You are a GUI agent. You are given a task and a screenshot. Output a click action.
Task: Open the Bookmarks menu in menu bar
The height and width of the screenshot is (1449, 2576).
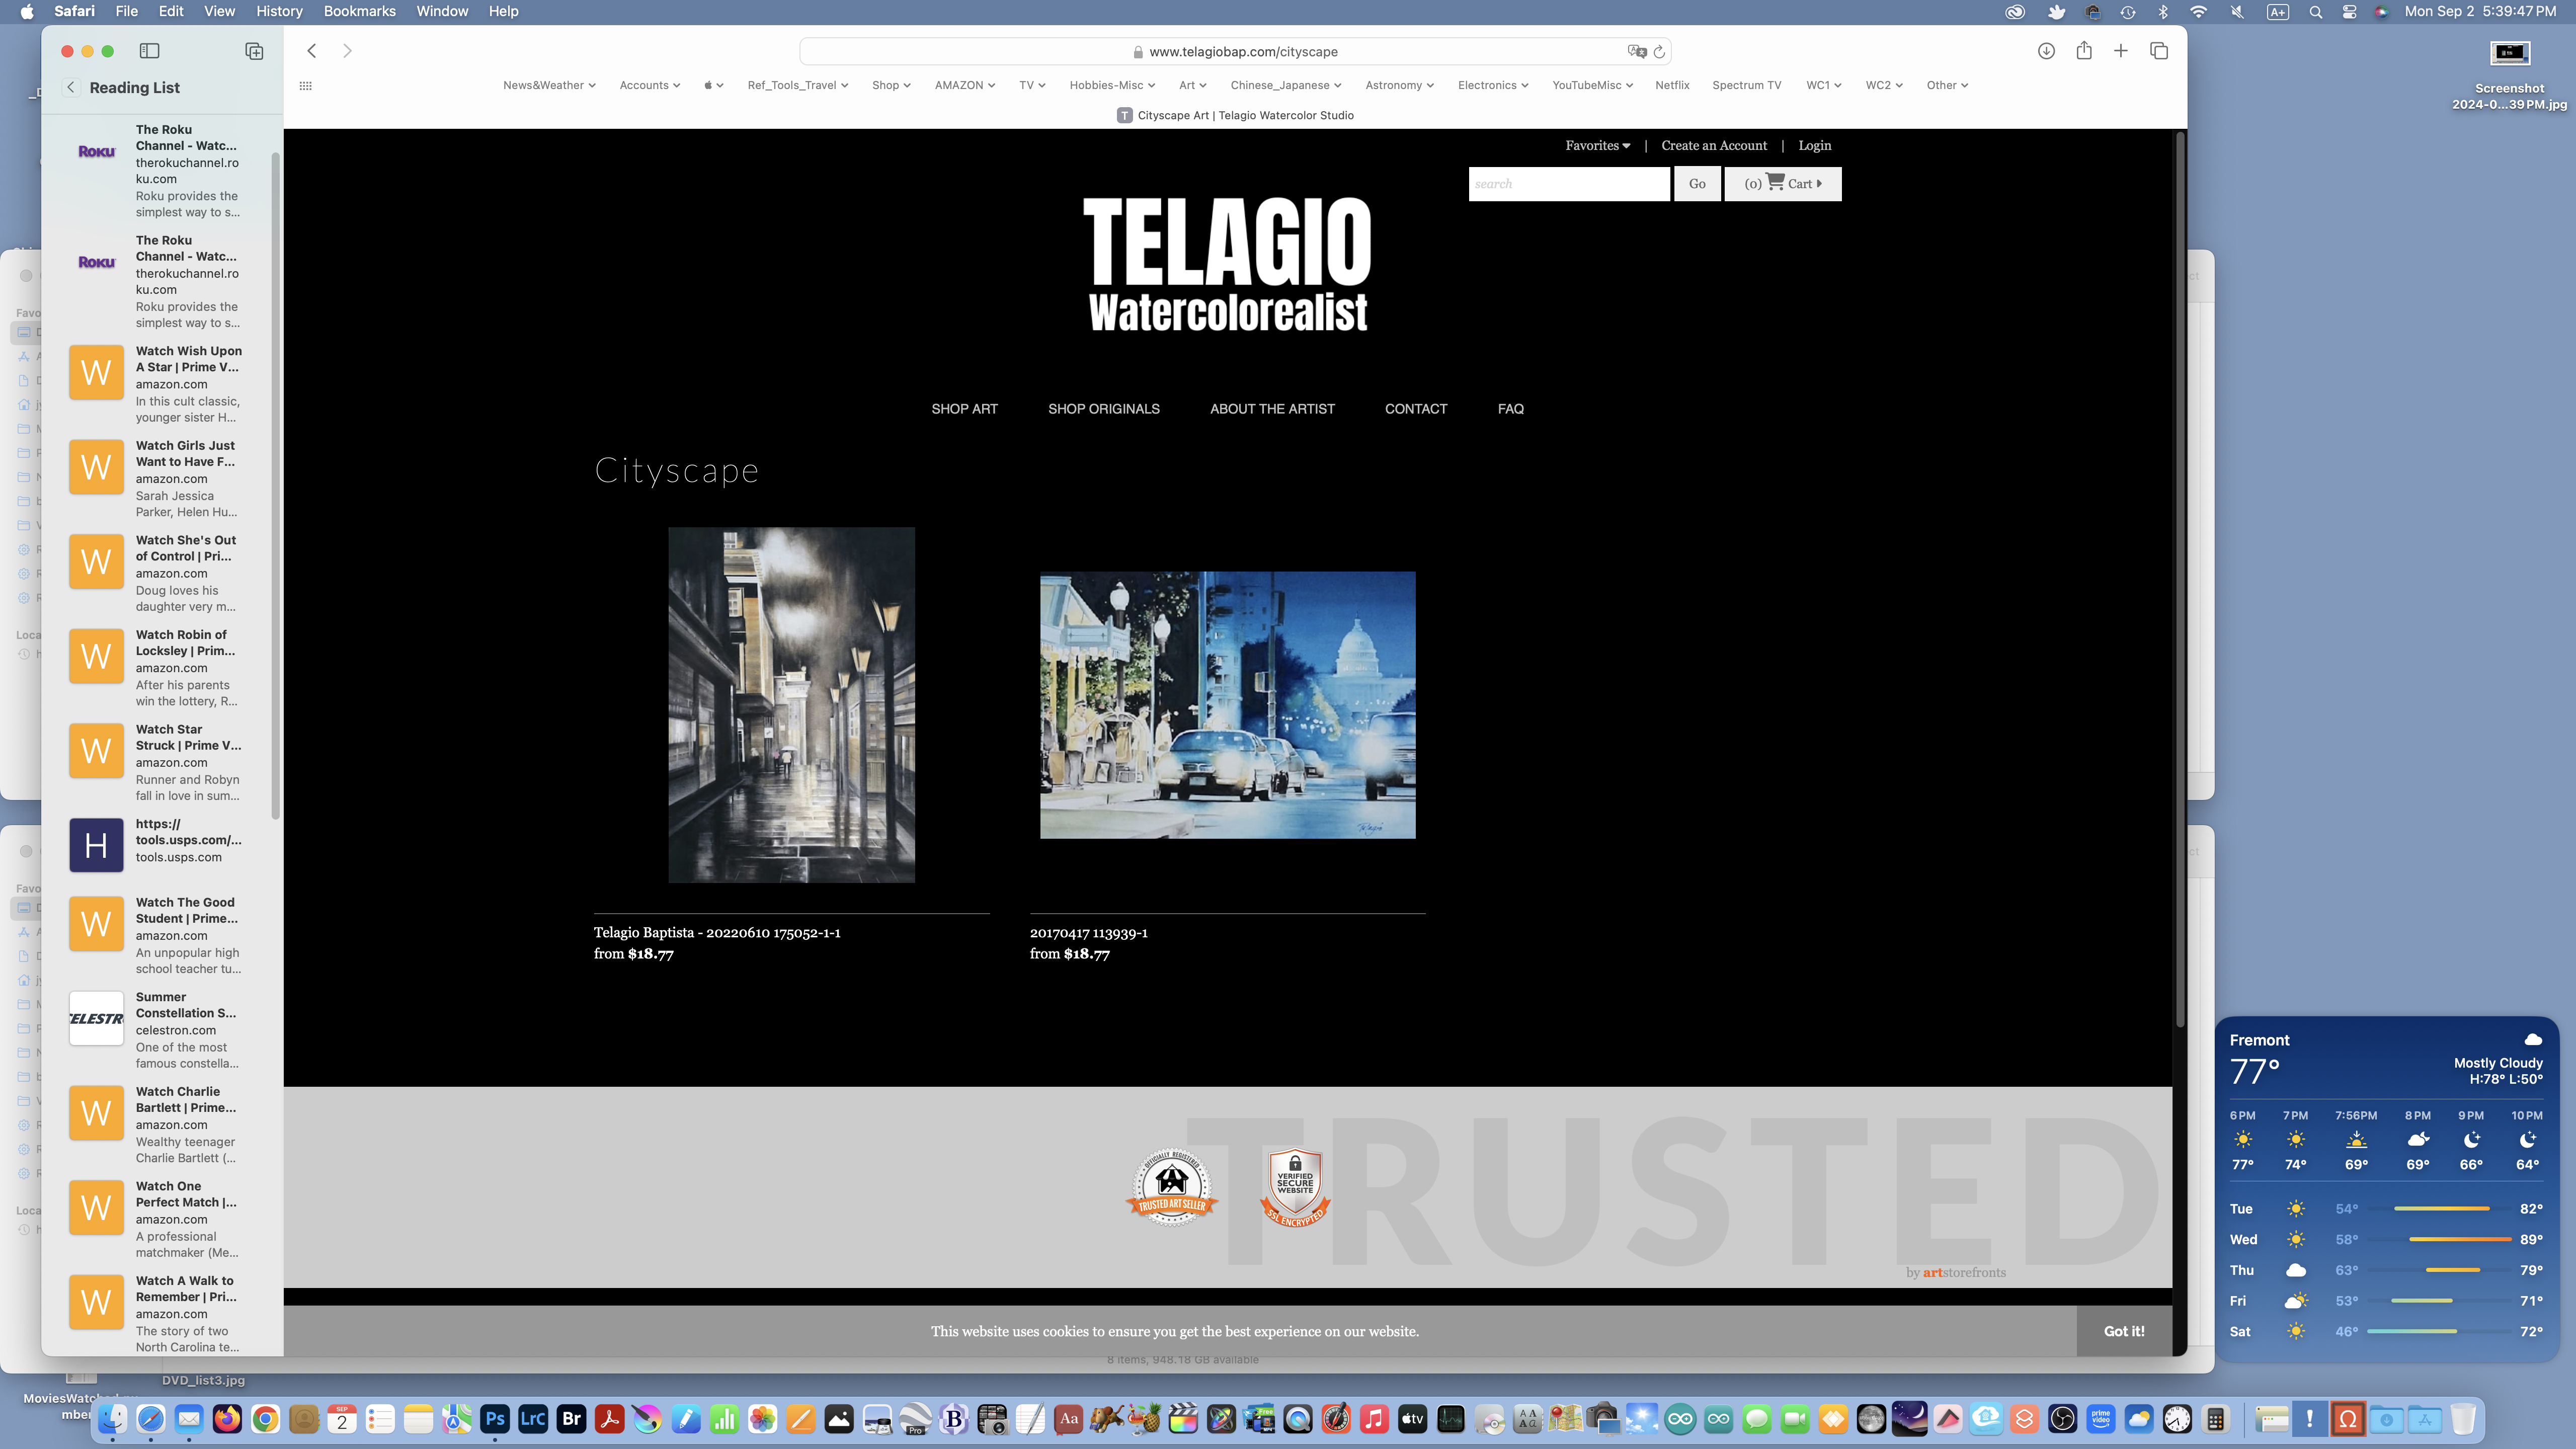tap(359, 11)
